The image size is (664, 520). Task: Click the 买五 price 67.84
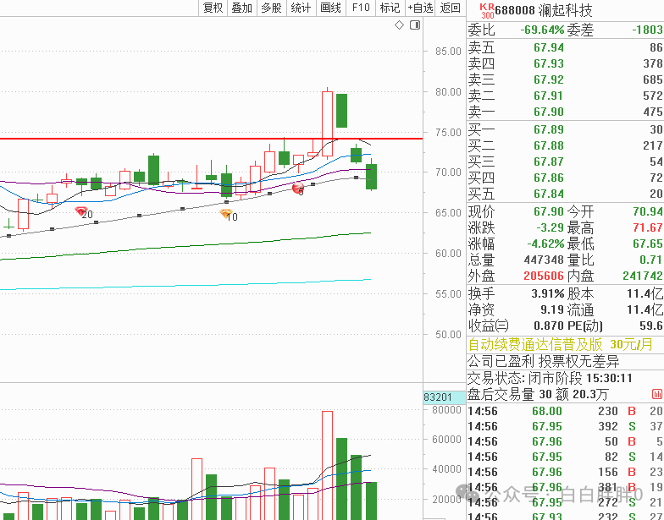pos(549,194)
